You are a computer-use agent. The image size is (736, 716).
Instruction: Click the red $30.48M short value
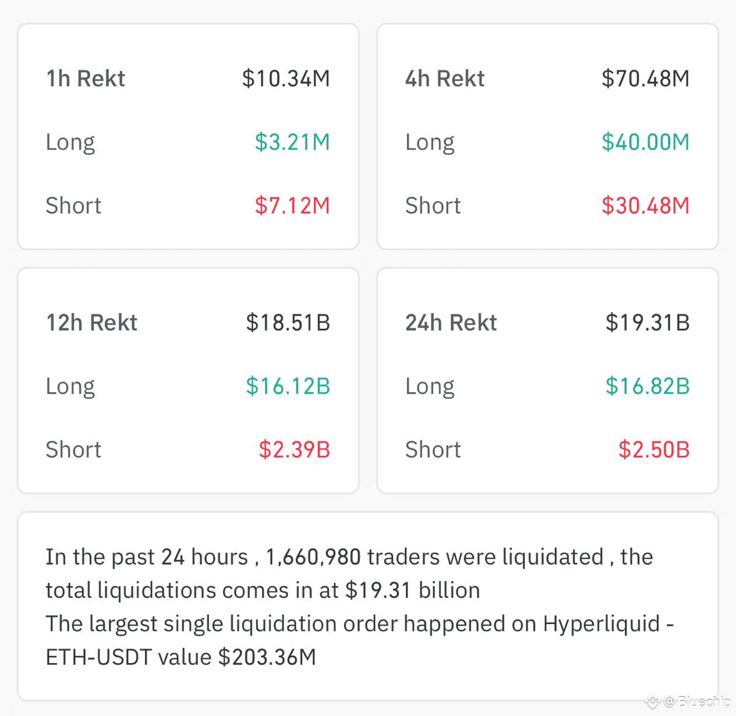[645, 205]
